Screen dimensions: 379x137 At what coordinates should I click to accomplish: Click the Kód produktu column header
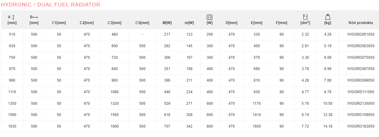tap(361, 23)
